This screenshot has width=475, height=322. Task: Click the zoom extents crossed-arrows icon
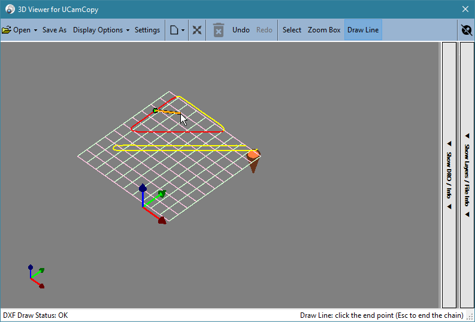point(197,30)
